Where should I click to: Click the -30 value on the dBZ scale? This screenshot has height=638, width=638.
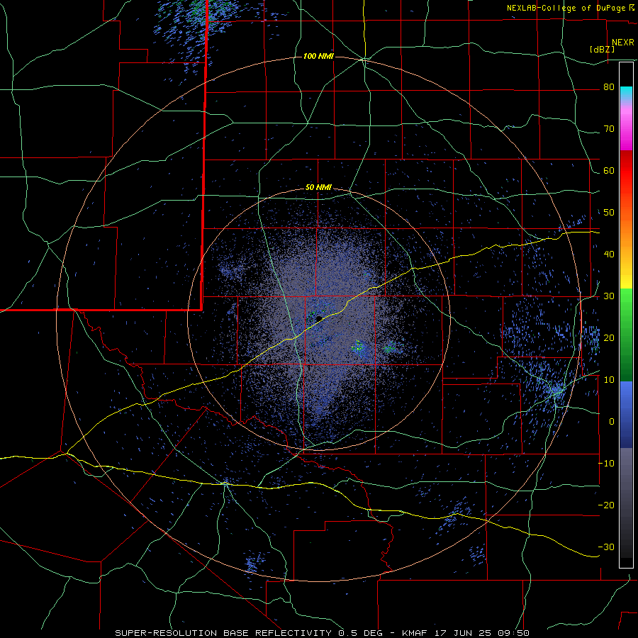tap(606, 547)
